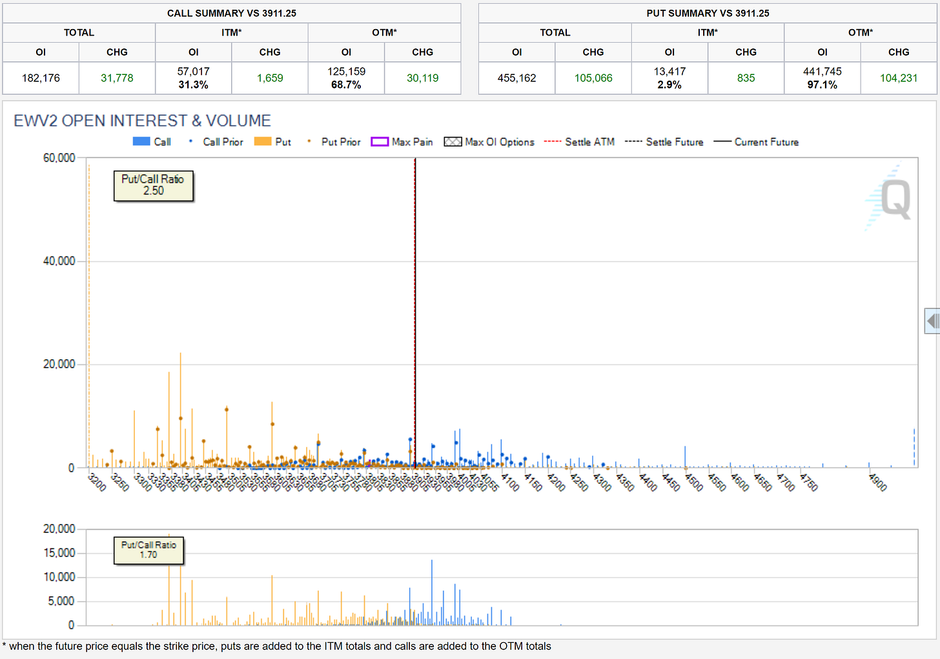Select put total OI 455,162
This screenshot has height=659, width=940.
click(516, 78)
